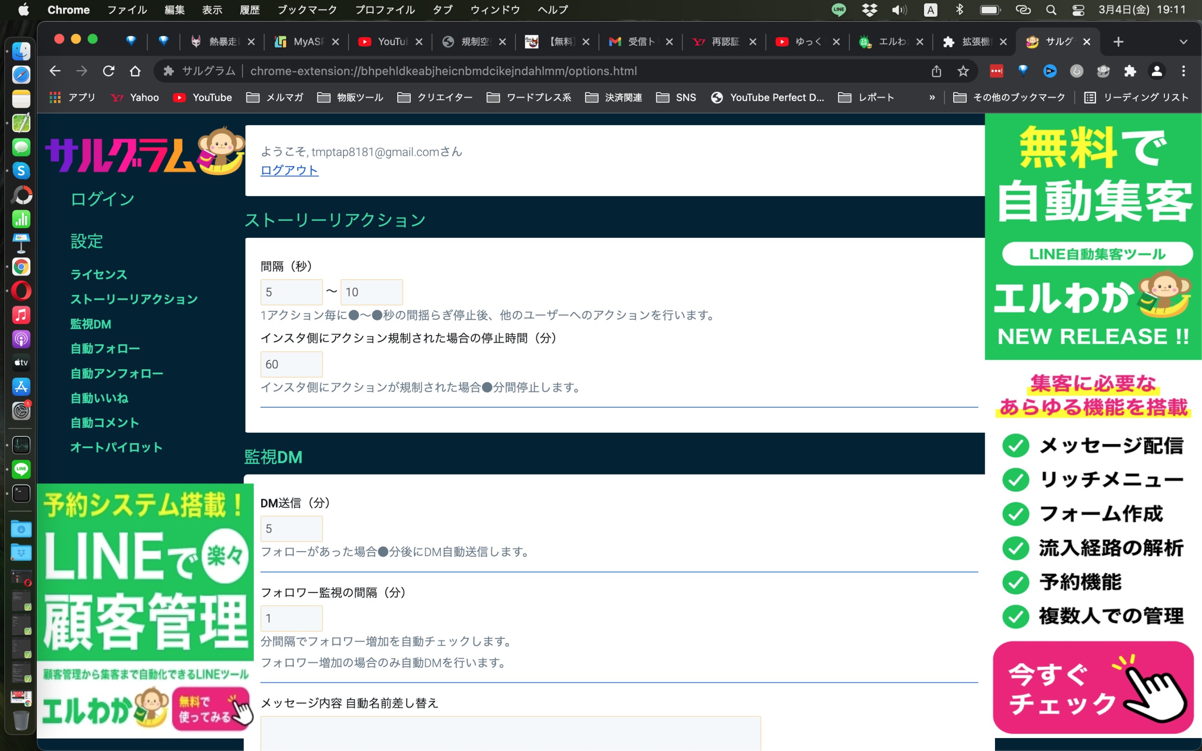The image size is (1202, 751).
Task: Launch Safari from the Dock
Action: 21,75
